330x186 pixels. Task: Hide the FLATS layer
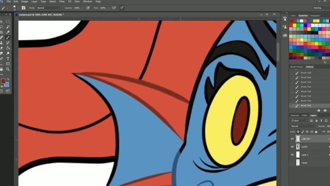(x=292, y=147)
